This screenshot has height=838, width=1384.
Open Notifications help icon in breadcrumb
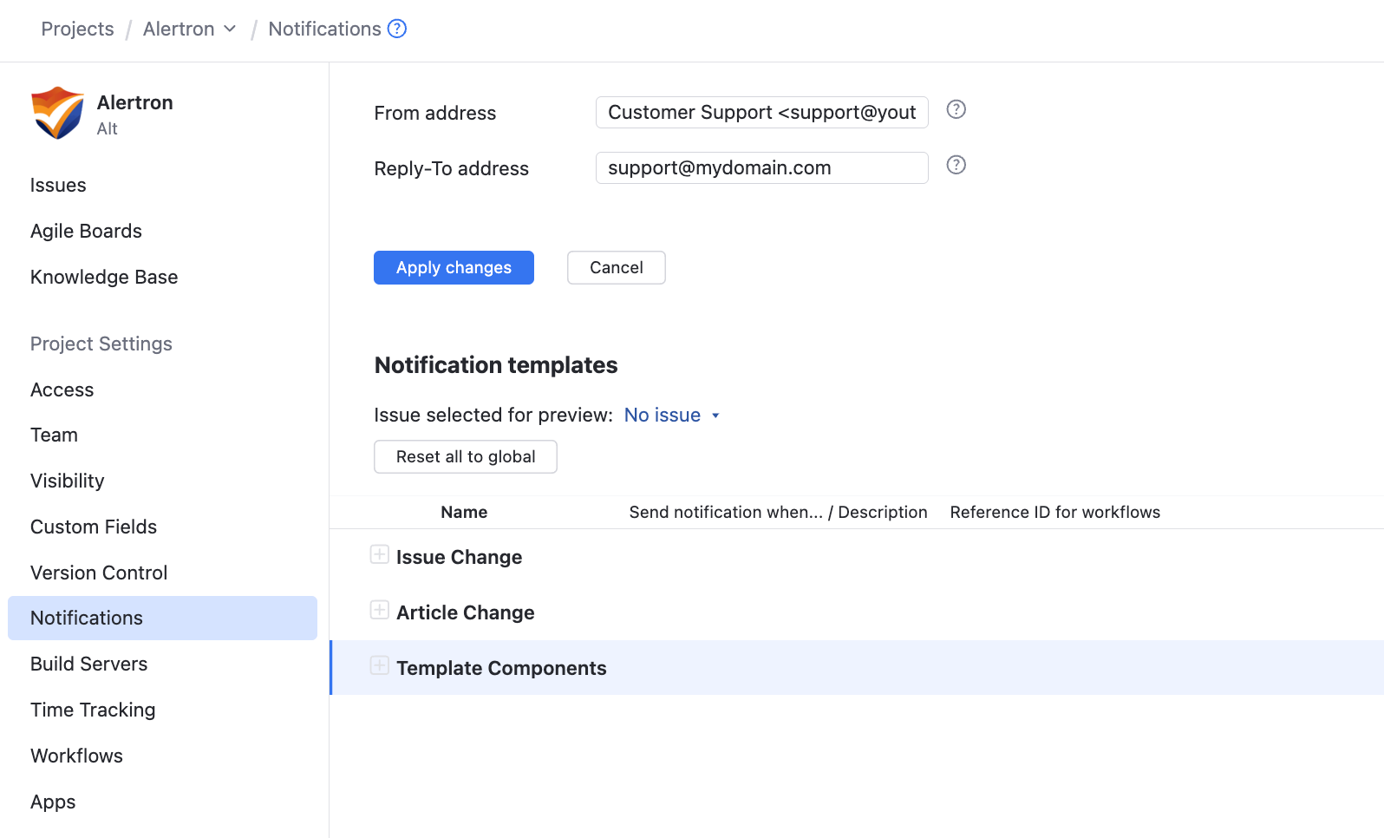397,29
